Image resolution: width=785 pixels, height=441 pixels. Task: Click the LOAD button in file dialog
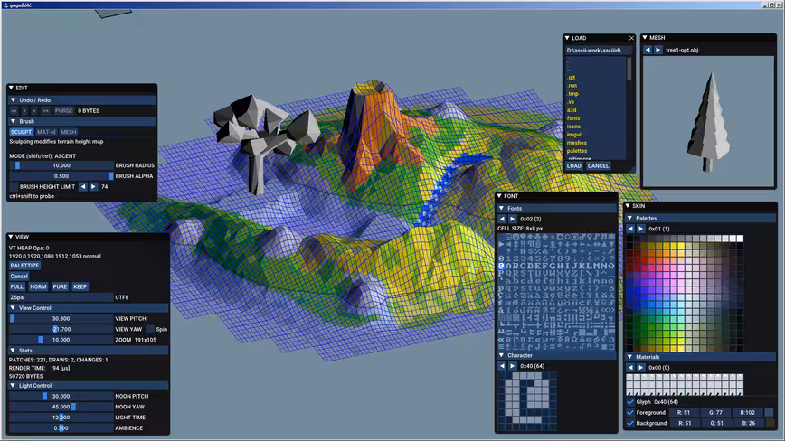(x=574, y=166)
